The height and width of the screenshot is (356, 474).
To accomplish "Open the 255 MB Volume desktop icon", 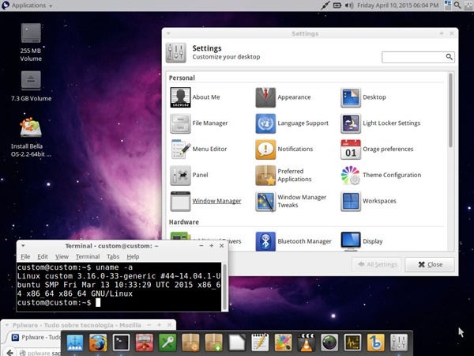I will click(31, 43).
